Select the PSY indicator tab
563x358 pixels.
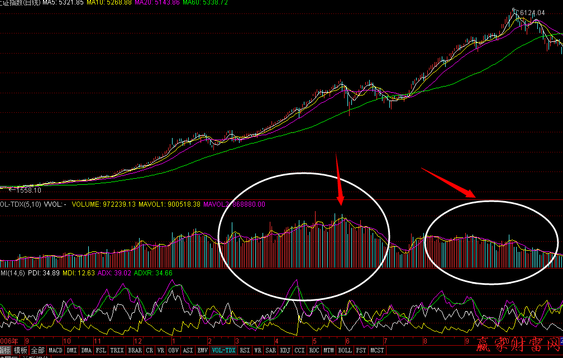[361, 351]
